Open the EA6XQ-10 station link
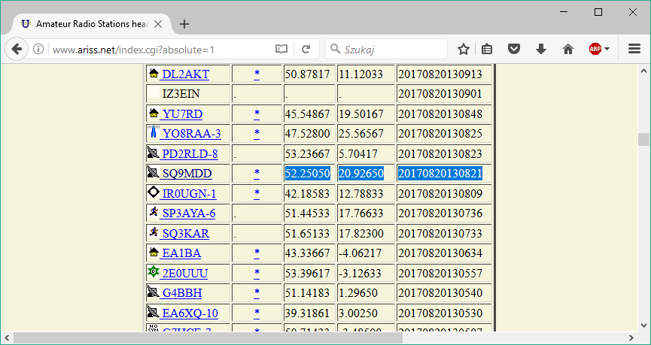This screenshot has width=651, height=345. point(190,313)
